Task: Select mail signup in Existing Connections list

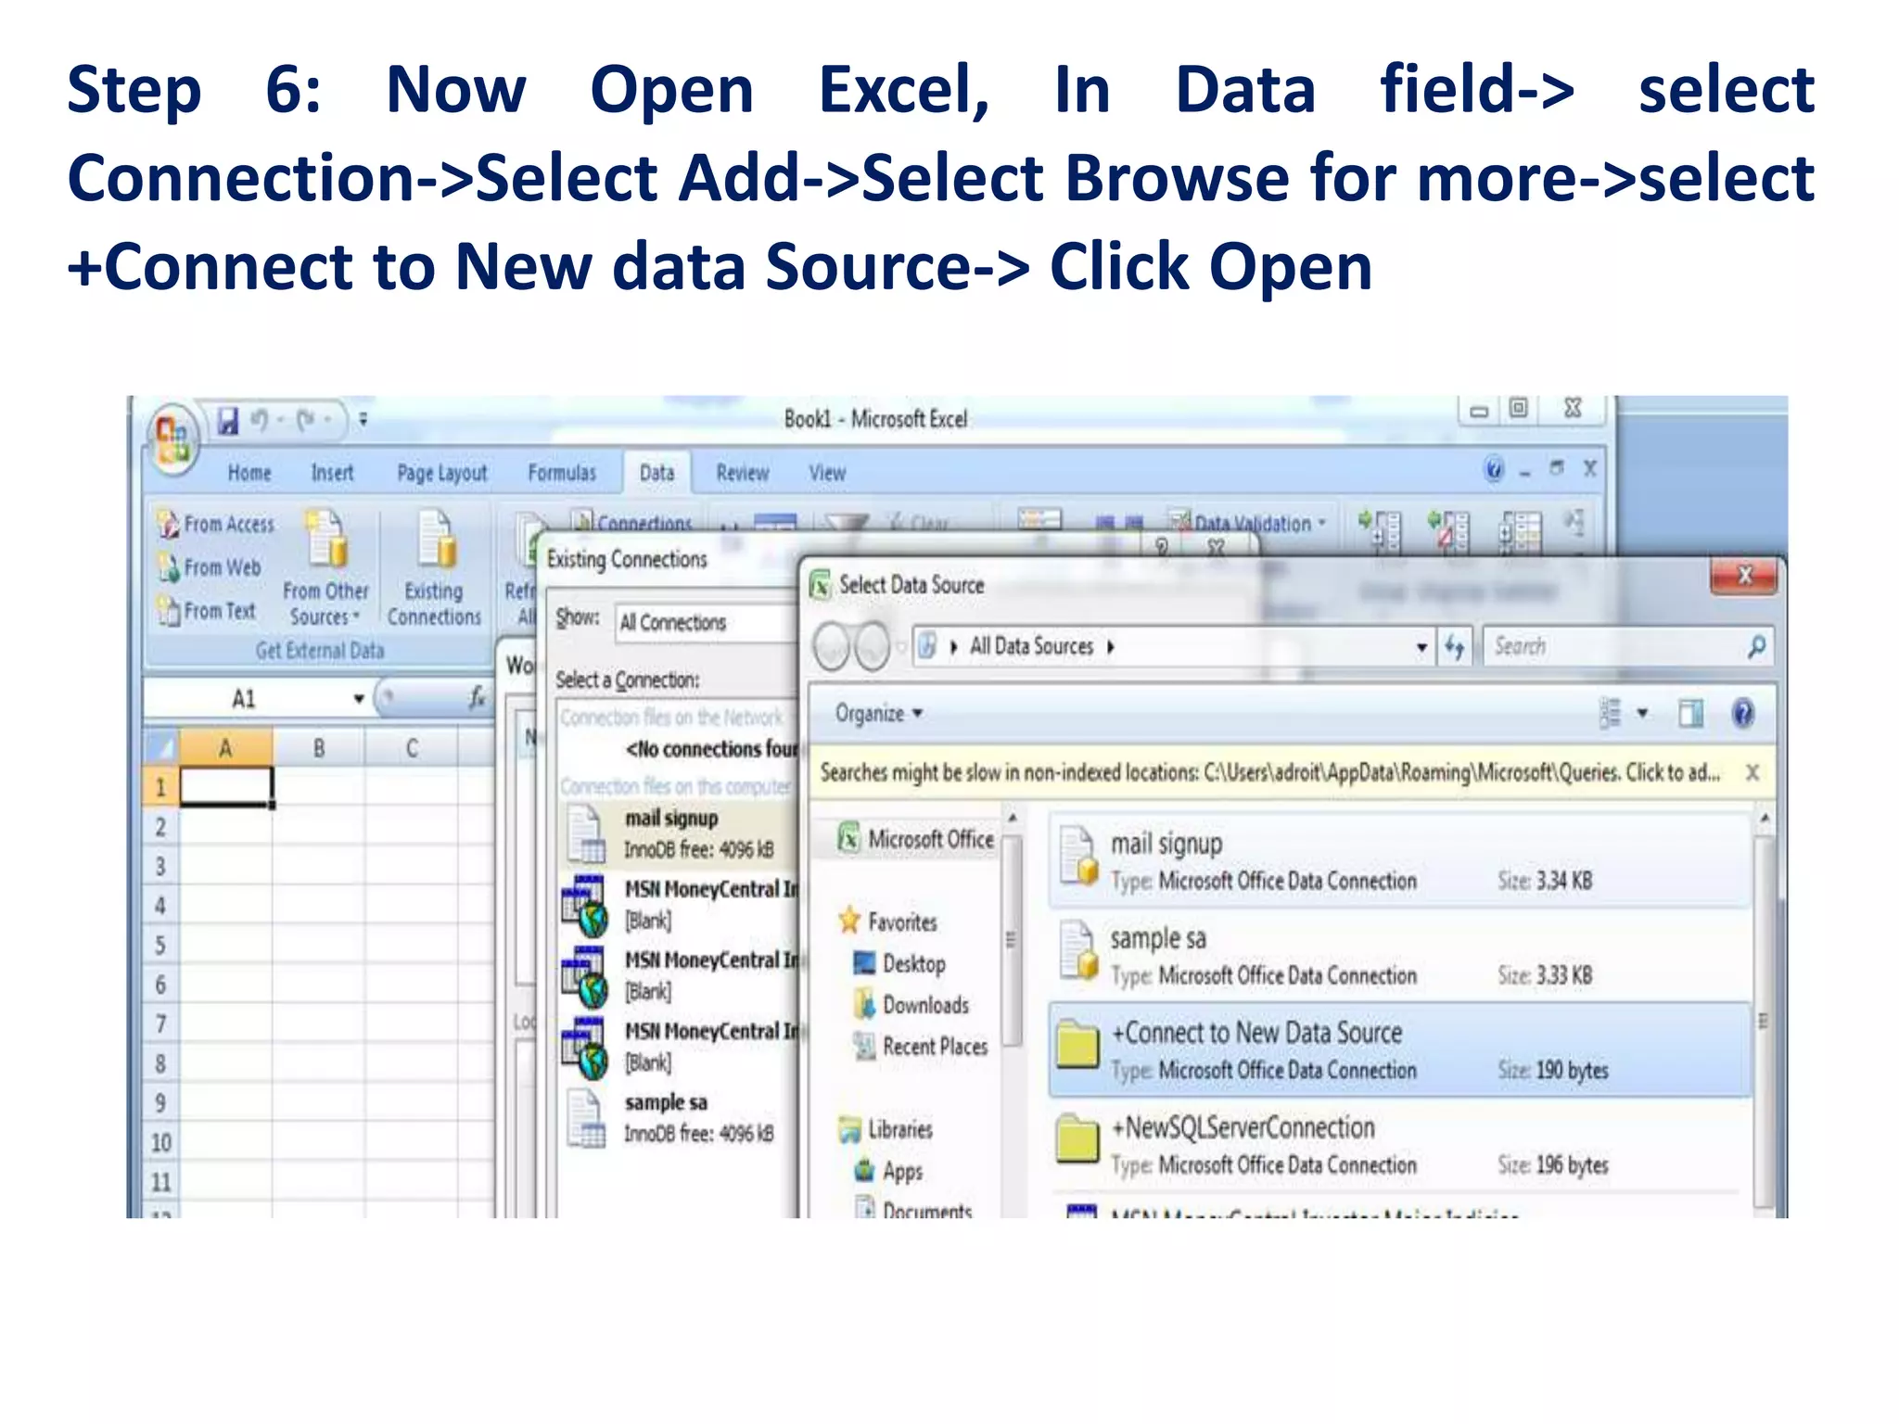Action: point(680,833)
